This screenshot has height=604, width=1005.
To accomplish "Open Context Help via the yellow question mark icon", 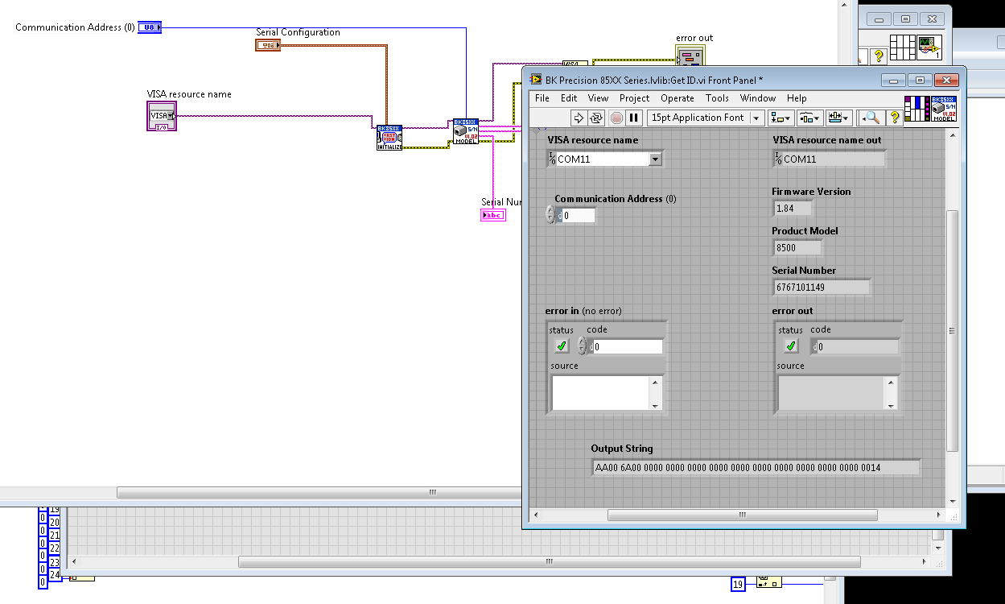I will point(896,118).
